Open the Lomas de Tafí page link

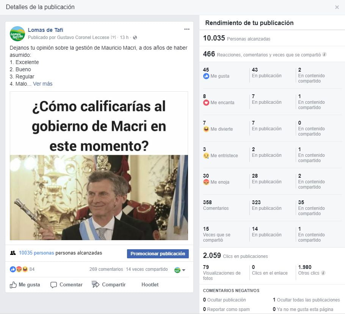pyautogui.click(x=45, y=30)
